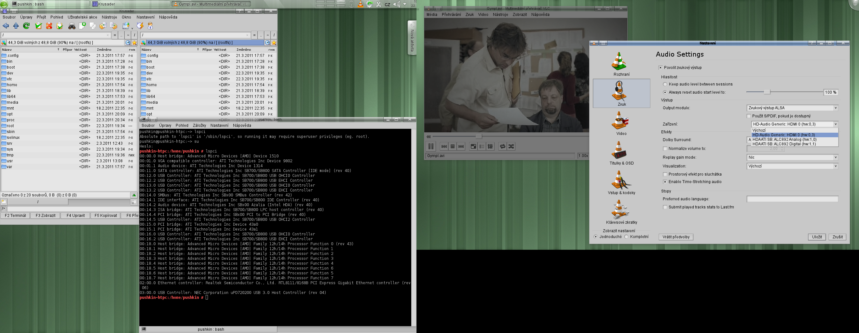This screenshot has height=333, width=859.
Task: Open Vstup & kodeky settings category
Action: (x=621, y=182)
